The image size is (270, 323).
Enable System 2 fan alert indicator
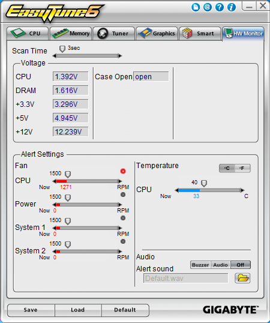point(123,241)
